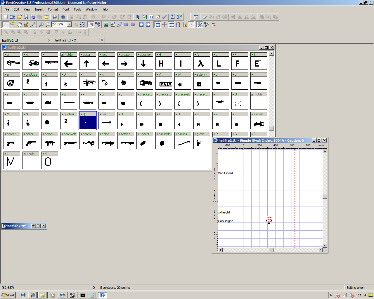
Task: Select the Q glyph cell
Action: [88, 121]
